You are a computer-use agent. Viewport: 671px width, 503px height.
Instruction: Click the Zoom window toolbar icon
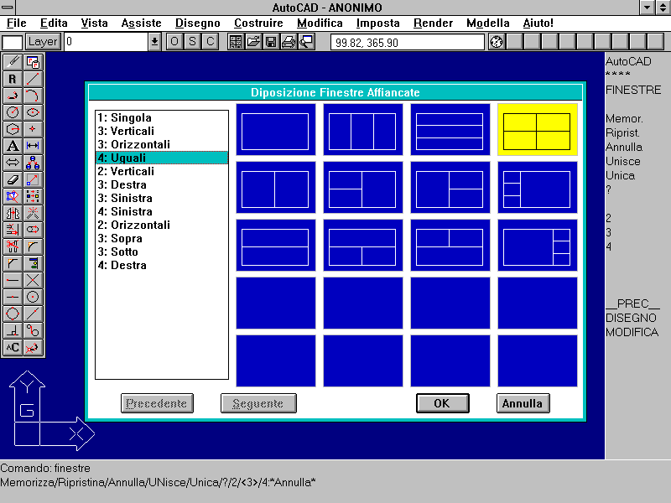306,41
